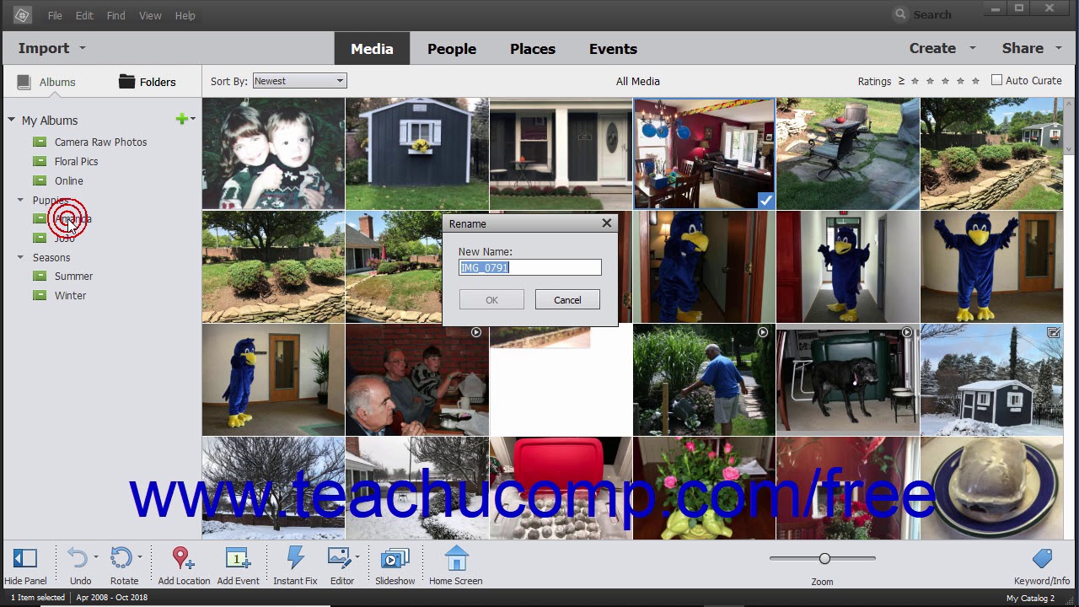This screenshot has width=1079, height=607.
Task: Click the Add Event calendar icon
Action: pyautogui.click(x=237, y=558)
